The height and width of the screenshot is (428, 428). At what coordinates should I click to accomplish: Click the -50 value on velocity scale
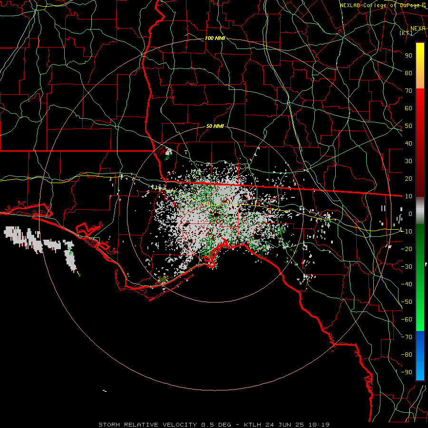[x=407, y=302]
